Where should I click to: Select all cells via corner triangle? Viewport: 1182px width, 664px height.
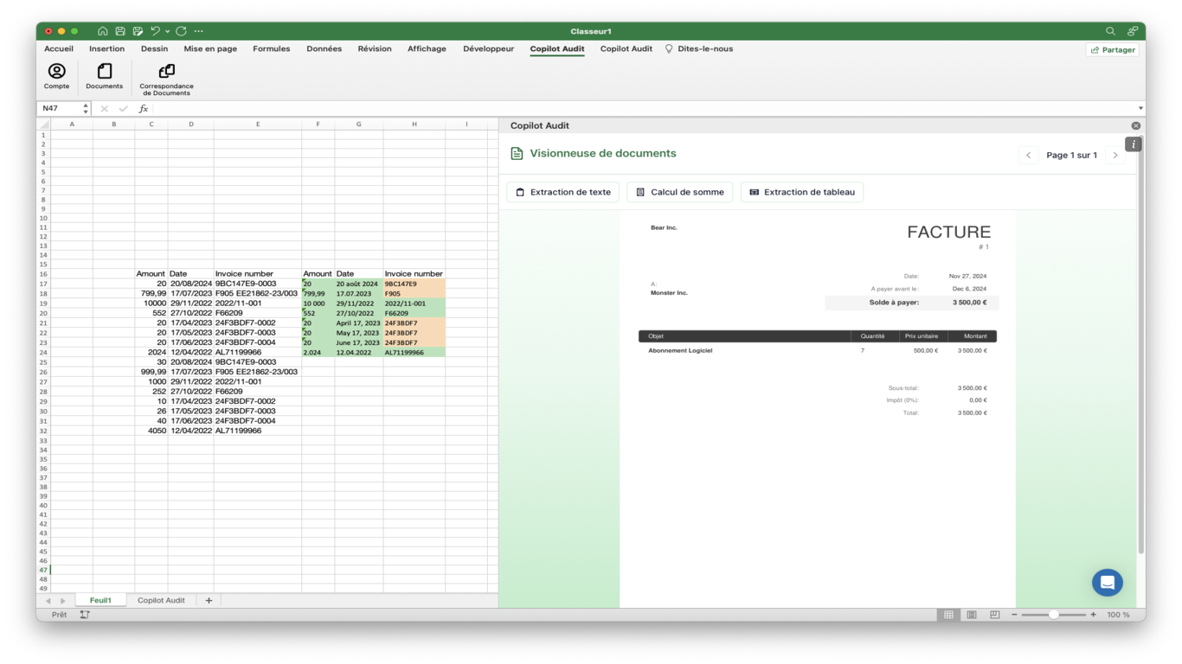[x=44, y=124]
